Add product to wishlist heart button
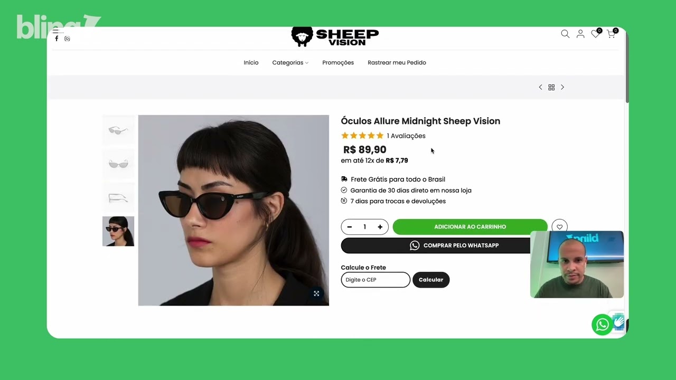The image size is (676, 380). 559,227
